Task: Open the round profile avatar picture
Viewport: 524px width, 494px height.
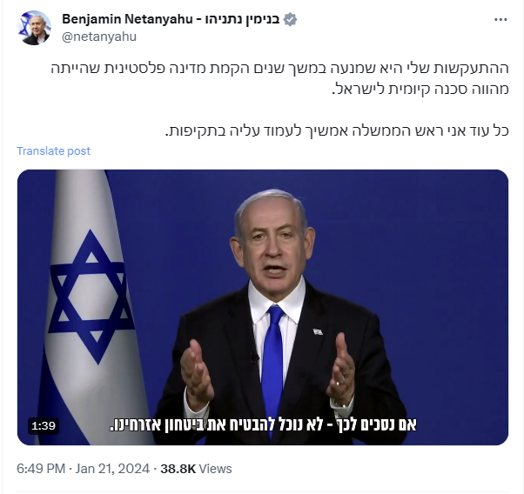Action: tap(34, 28)
